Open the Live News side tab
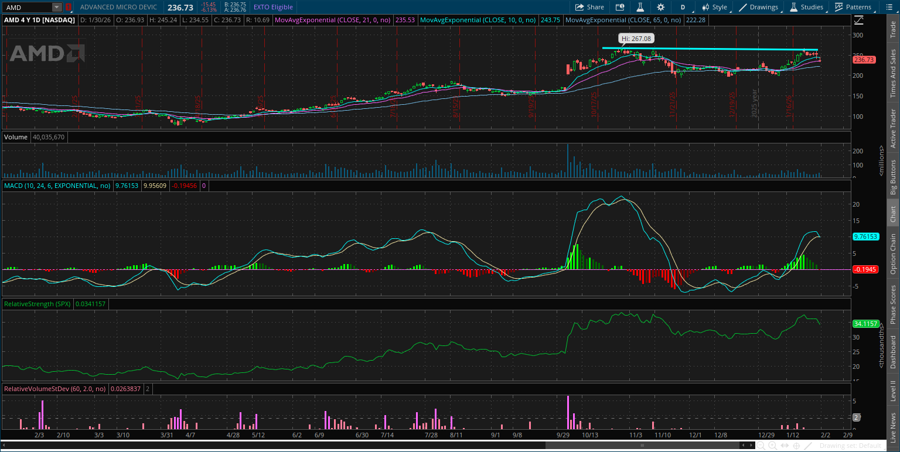 pyautogui.click(x=892, y=427)
